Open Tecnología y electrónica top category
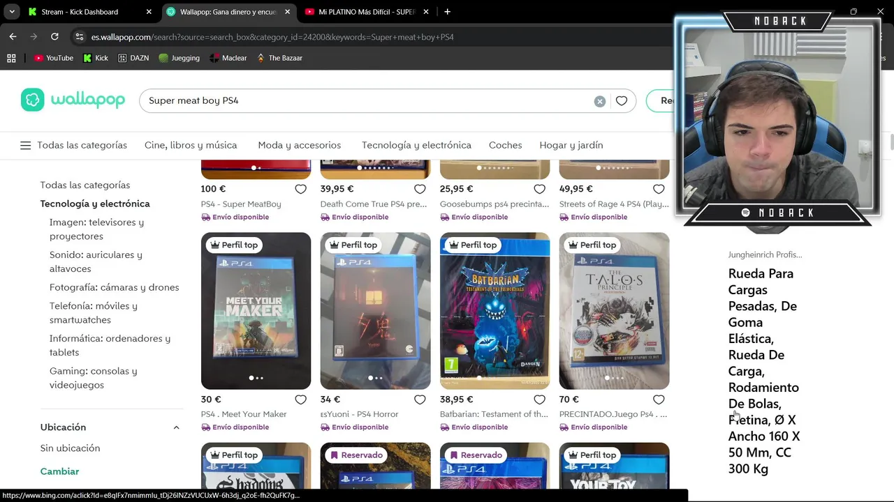This screenshot has width=894, height=502. tap(416, 145)
